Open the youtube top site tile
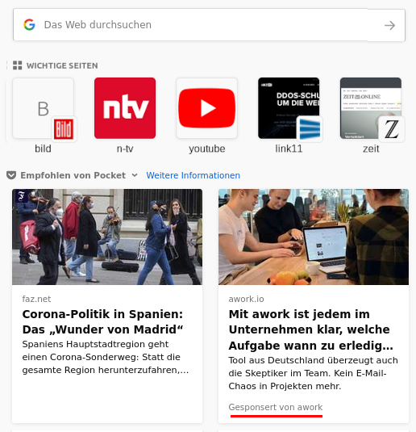The width and height of the screenshot is (416, 432). (x=207, y=108)
